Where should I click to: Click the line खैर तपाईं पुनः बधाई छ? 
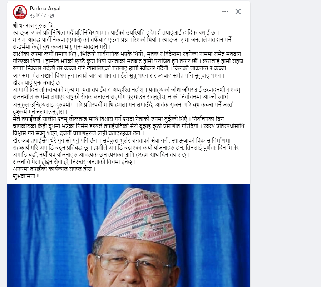pyautogui.click(x=38, y=83)
